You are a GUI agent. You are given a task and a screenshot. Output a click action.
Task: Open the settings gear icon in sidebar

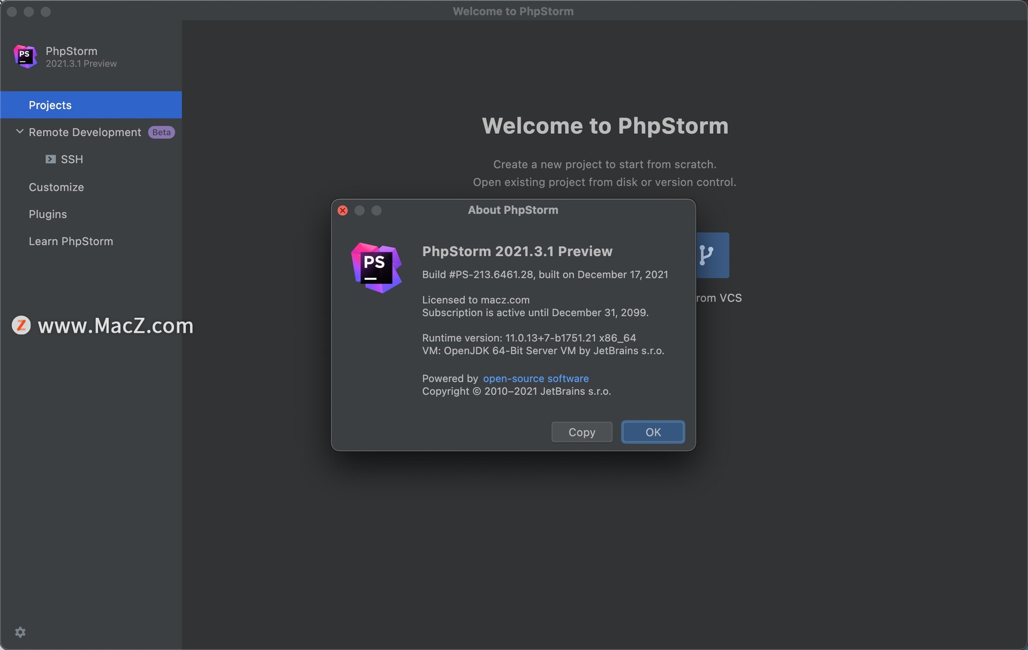coord(20,632)
